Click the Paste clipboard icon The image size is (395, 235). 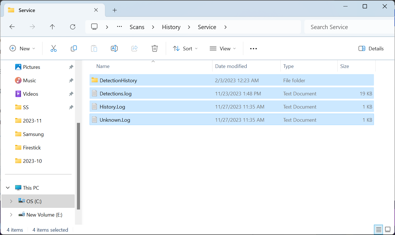[x=94, y=48]
